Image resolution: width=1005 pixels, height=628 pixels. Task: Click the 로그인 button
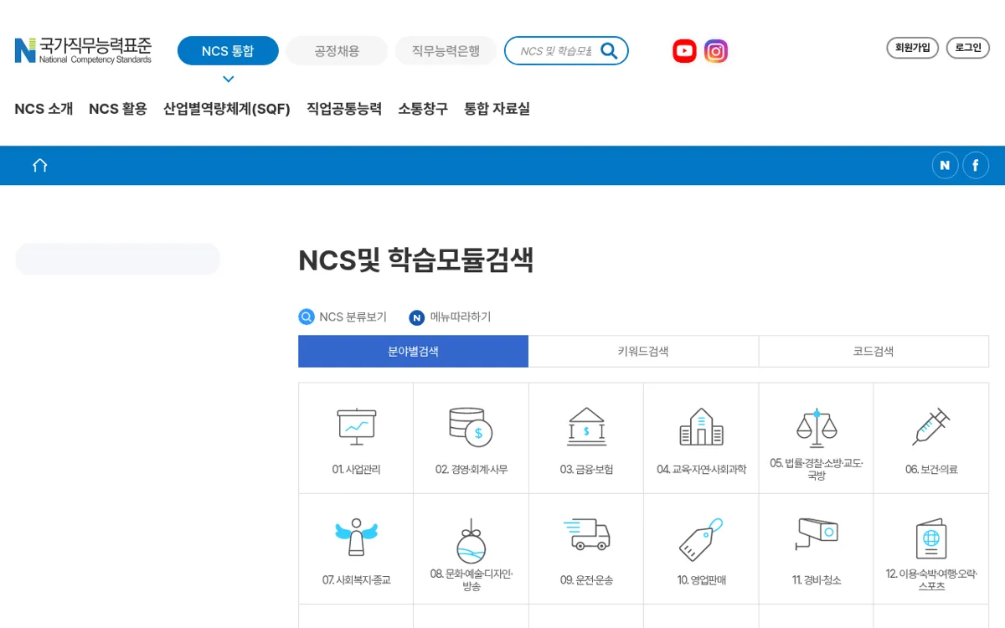968,48
